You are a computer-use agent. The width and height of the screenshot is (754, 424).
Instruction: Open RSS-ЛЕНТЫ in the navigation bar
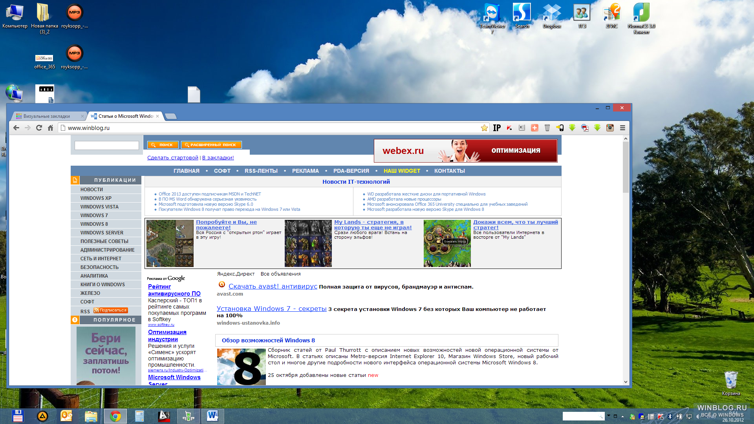tap(261, 171)
